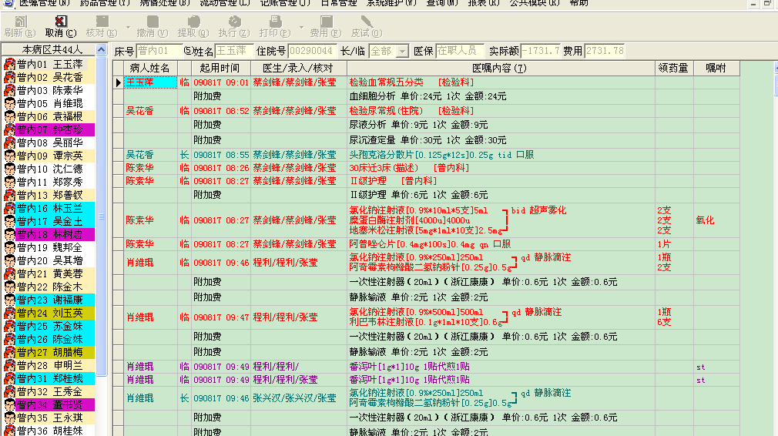Click the 撤消 undo toolbar icon
778x436 pixels.
153,21
